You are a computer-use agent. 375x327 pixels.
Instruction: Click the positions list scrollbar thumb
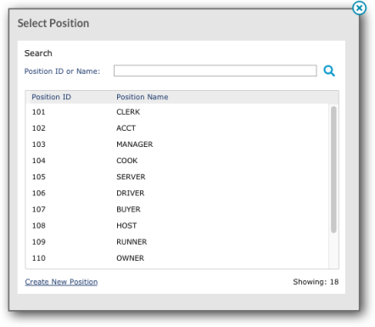(x=333, y=169)
